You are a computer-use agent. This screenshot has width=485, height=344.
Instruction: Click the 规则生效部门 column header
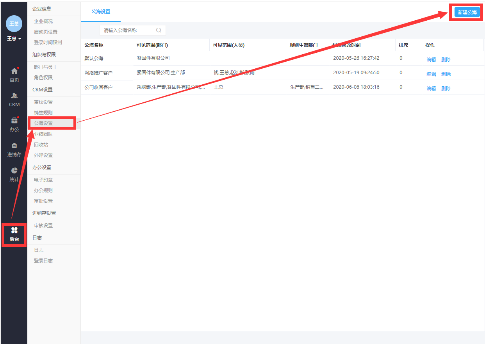point(303,45)
